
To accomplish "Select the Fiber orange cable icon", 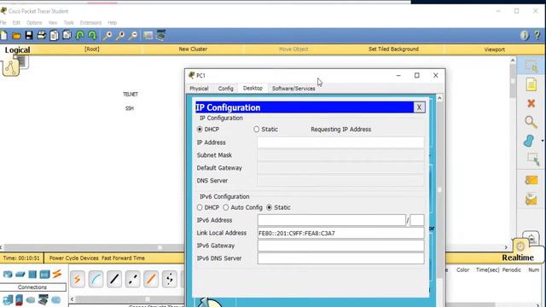I will [x=151, y=279].
